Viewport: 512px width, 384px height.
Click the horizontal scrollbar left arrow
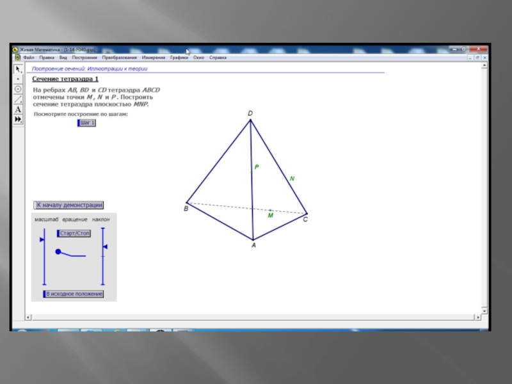pos(28,317)
